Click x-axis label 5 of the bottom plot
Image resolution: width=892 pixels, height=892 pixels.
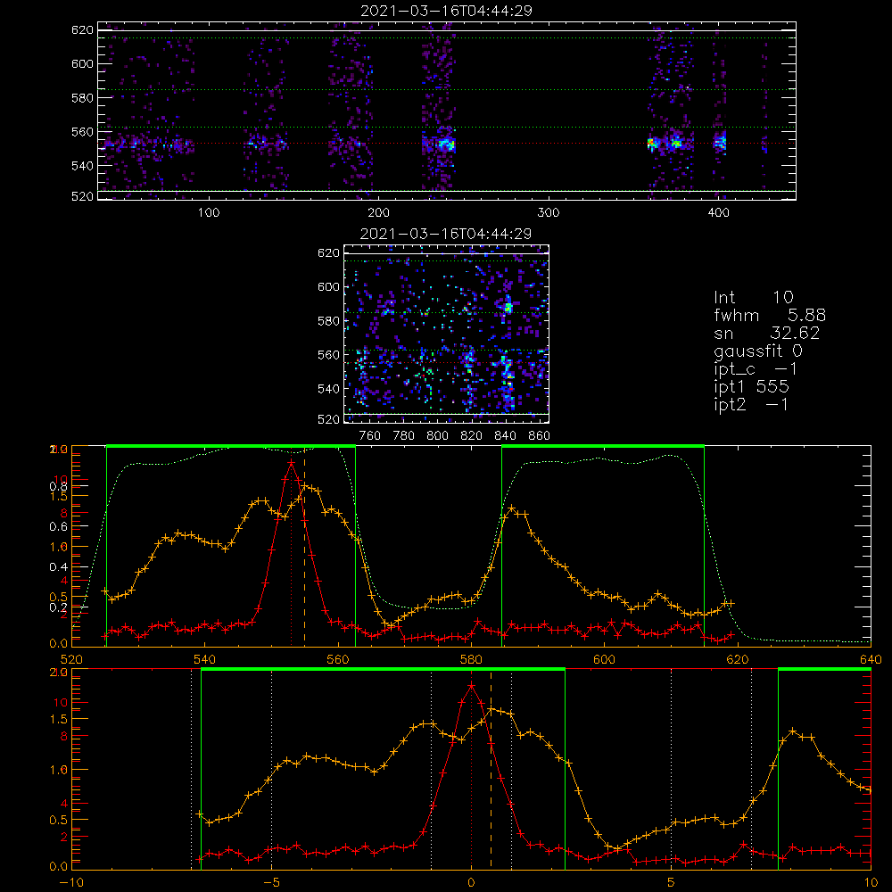click(672, 883)
